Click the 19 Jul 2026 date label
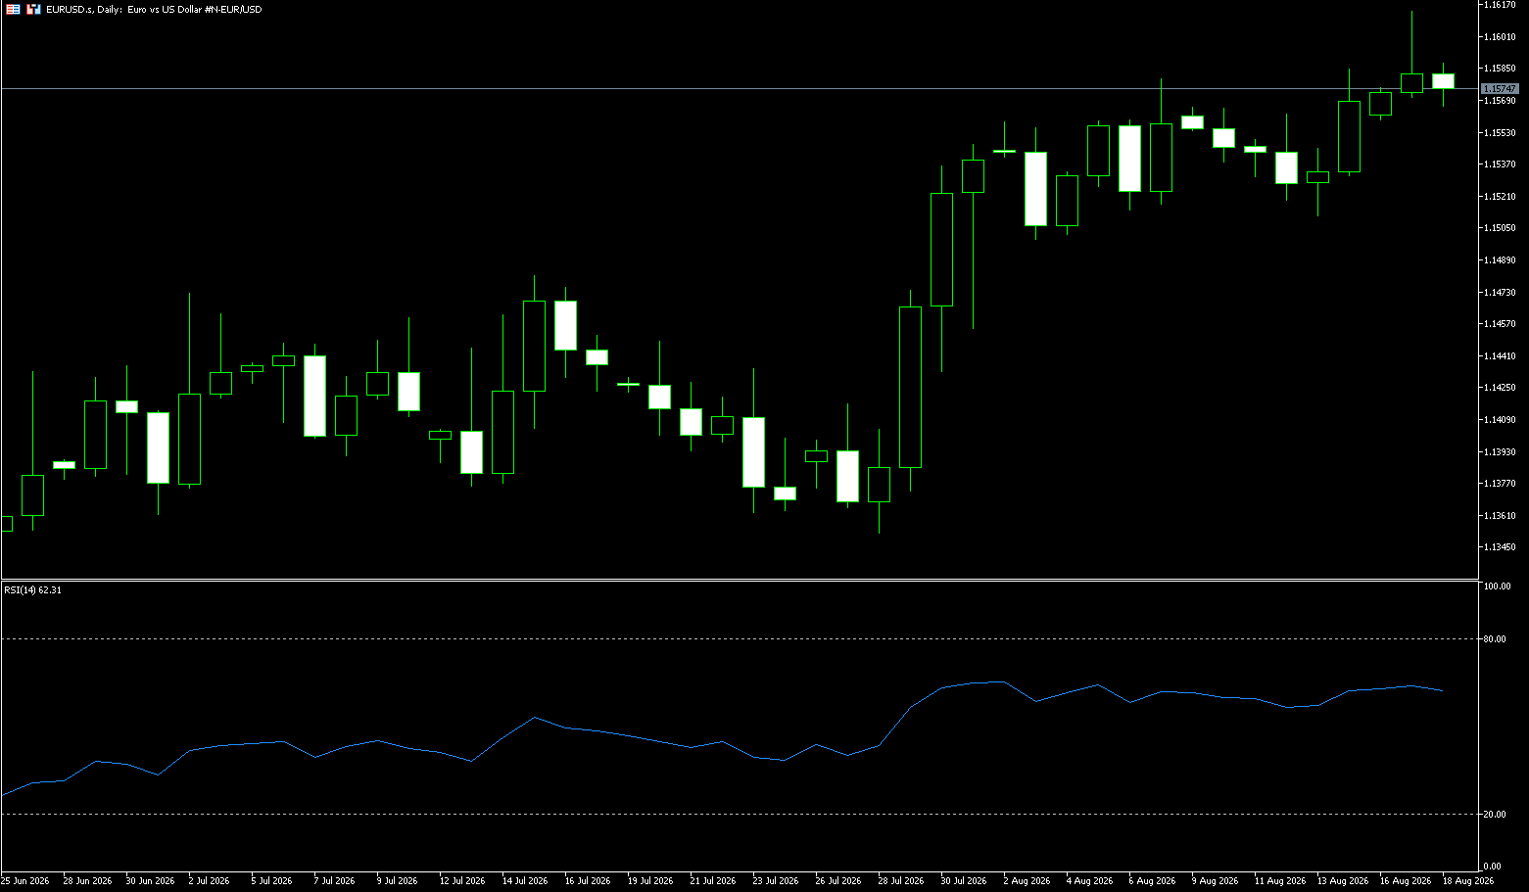The width and height of the screenshot is (1529, 892). pos(649,881)
